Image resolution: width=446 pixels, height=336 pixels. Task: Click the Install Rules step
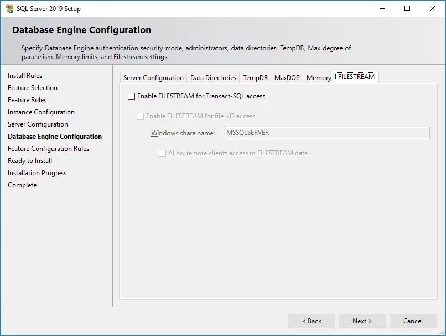point(25,76)
